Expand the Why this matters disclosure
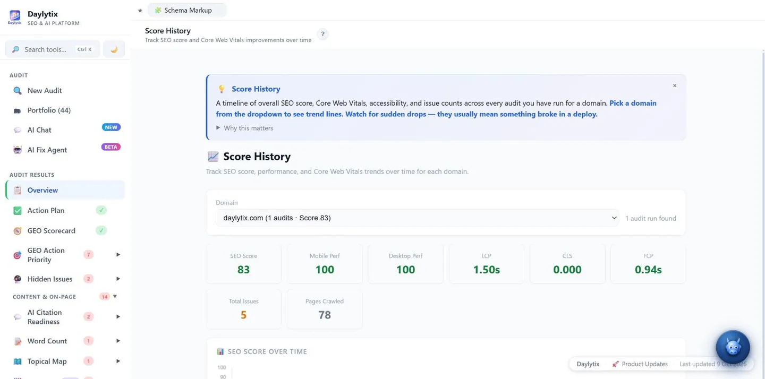The image size is (765, 379). click(245, 128)
